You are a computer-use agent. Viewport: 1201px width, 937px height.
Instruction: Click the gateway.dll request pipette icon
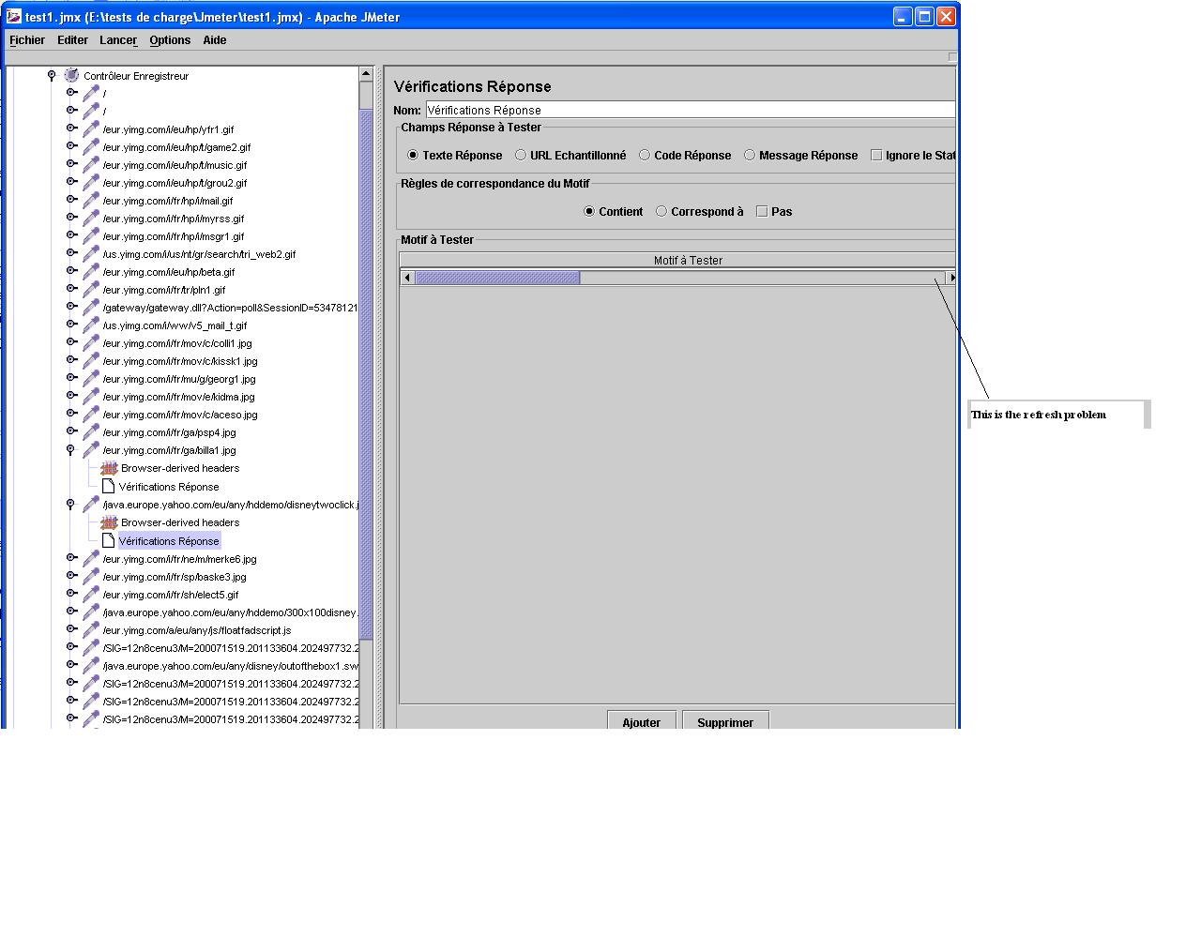91,308
